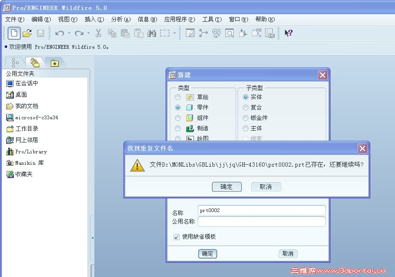Image resolution: width=395 pixels, height=277 pixels.
Task: Redo the last undone action
Action: (x=79, y=33)
